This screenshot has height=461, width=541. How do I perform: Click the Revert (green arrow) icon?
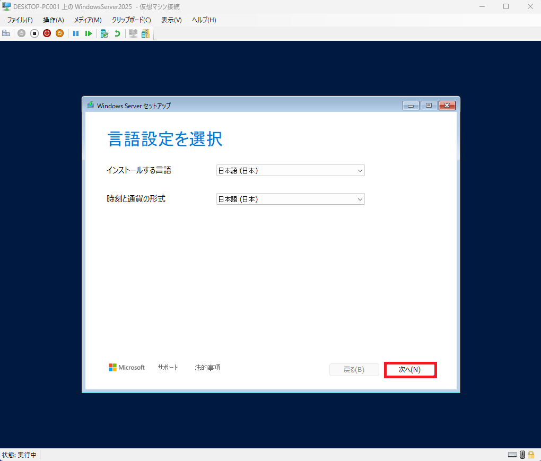tap(117, 33)
